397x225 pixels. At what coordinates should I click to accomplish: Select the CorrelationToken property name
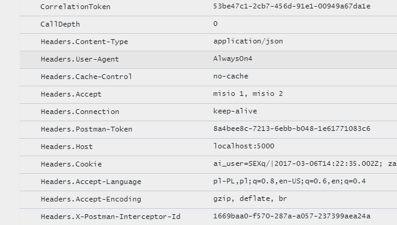75,7
